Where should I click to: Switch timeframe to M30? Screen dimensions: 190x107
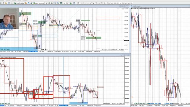tap(118, 3)
